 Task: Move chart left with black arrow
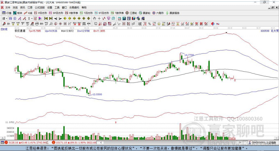[56, 19]
